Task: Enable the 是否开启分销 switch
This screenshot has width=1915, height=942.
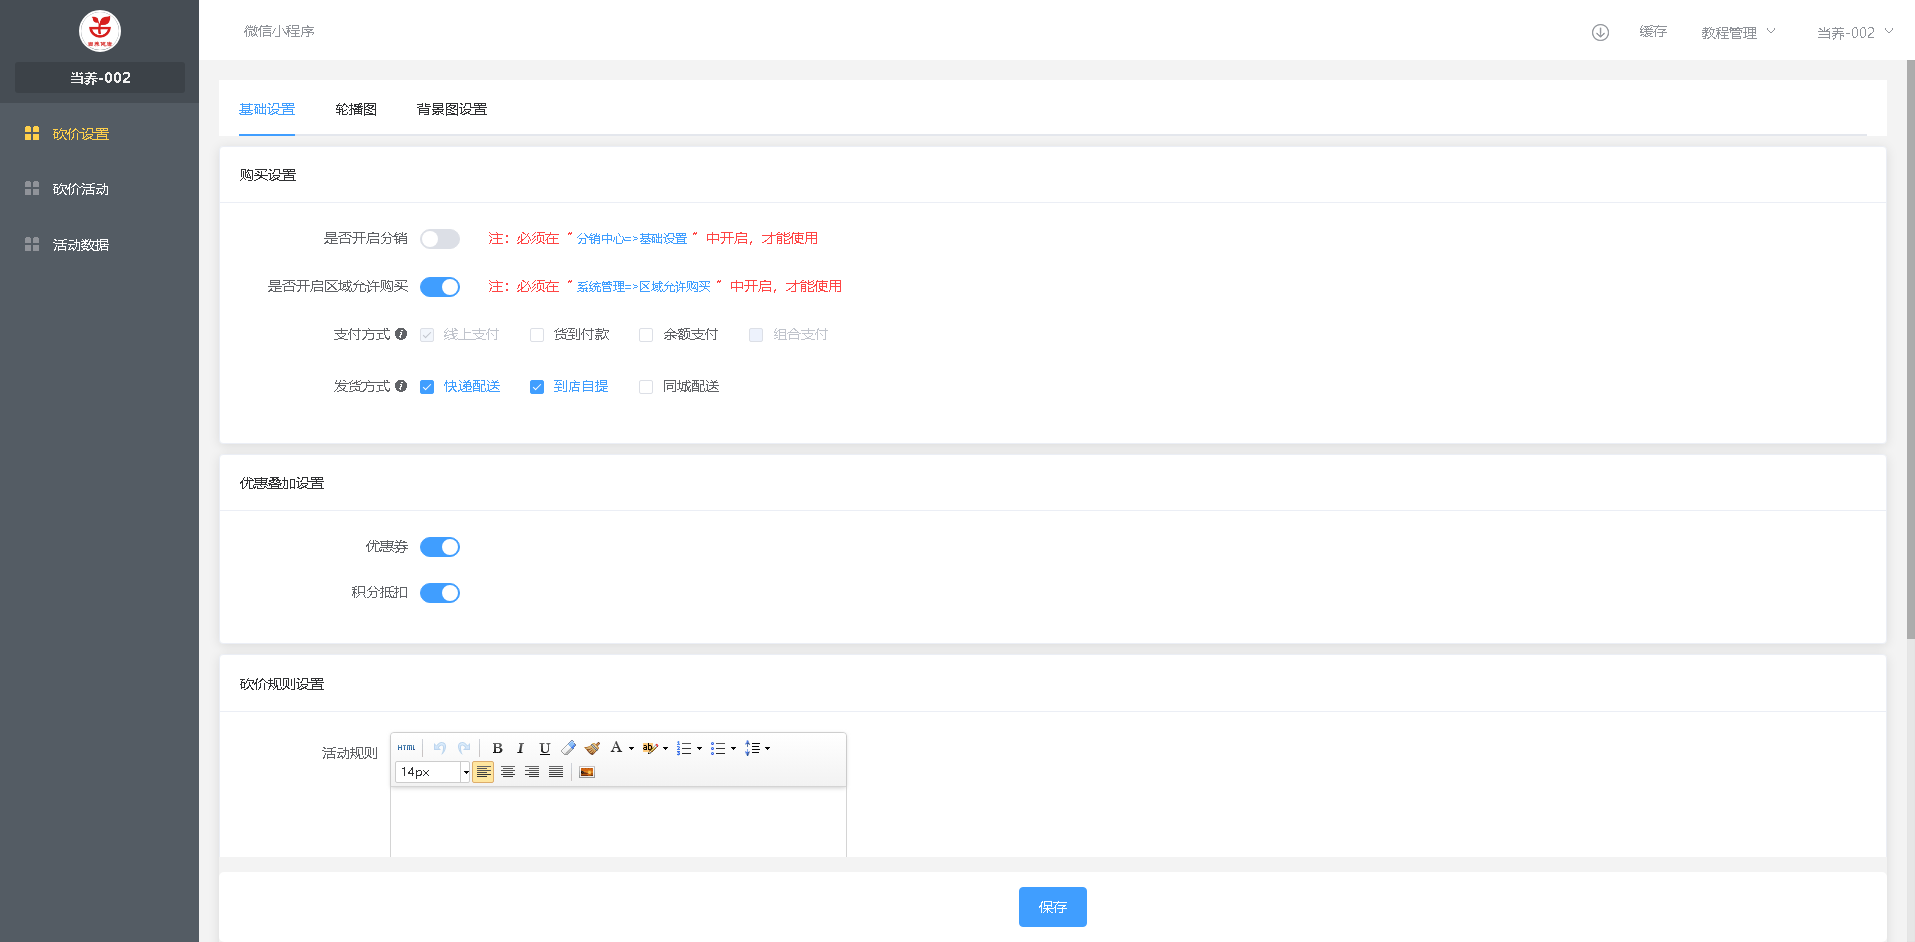Action: click(x=439, y=239)
